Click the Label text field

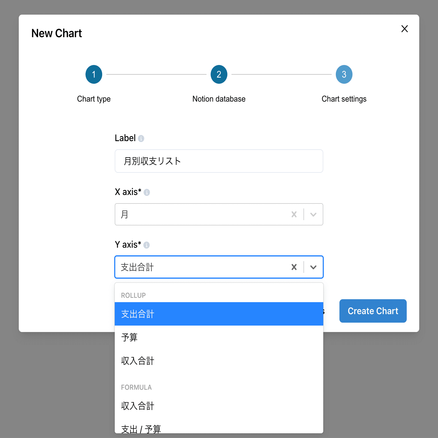click(219, 161)
